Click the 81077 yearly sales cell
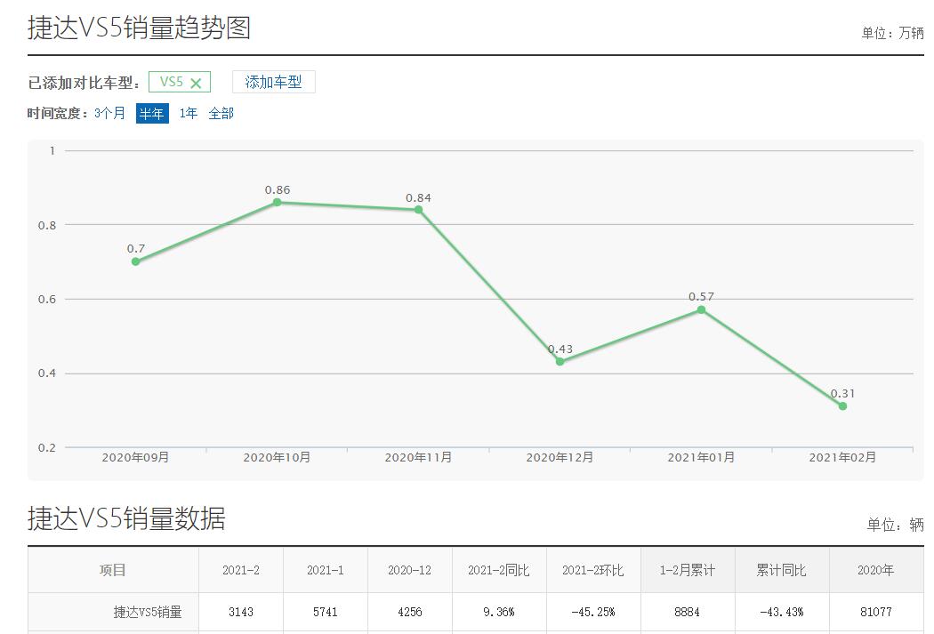The image size is (934, 634). (875, 612)
